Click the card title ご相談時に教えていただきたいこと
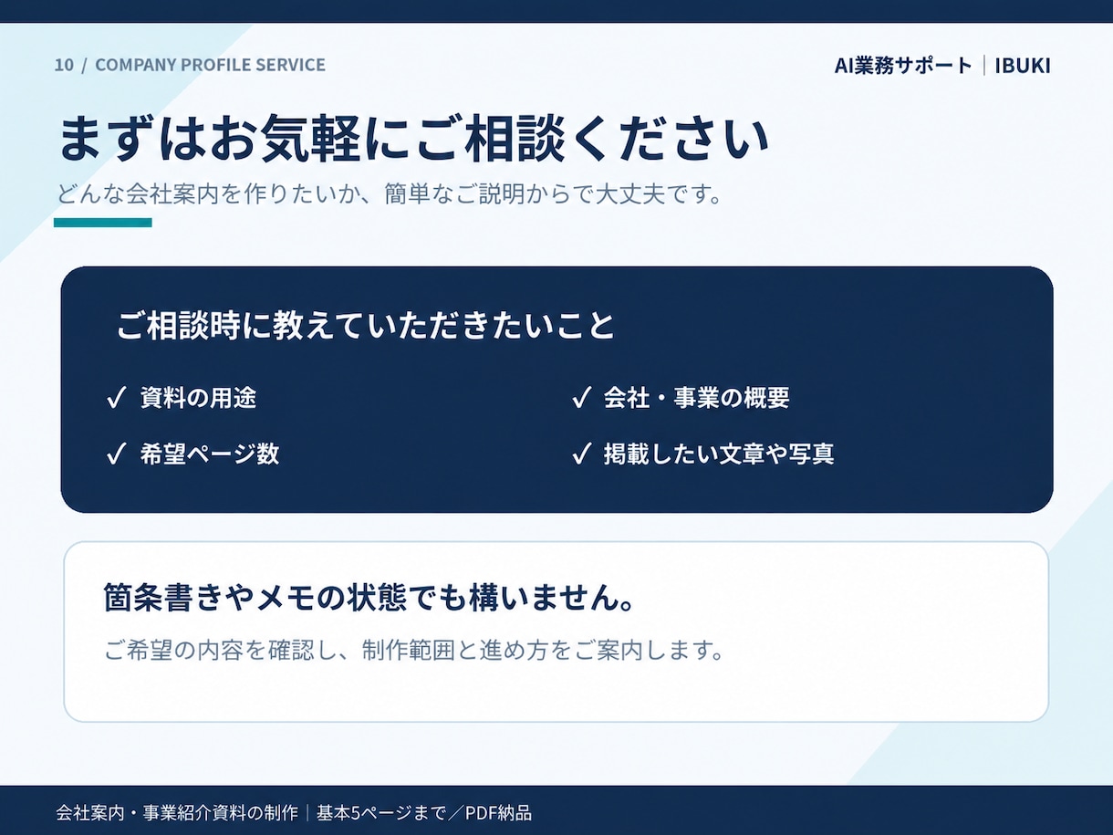This screenshot has width=1113, height=835. (x=366, y=326)
